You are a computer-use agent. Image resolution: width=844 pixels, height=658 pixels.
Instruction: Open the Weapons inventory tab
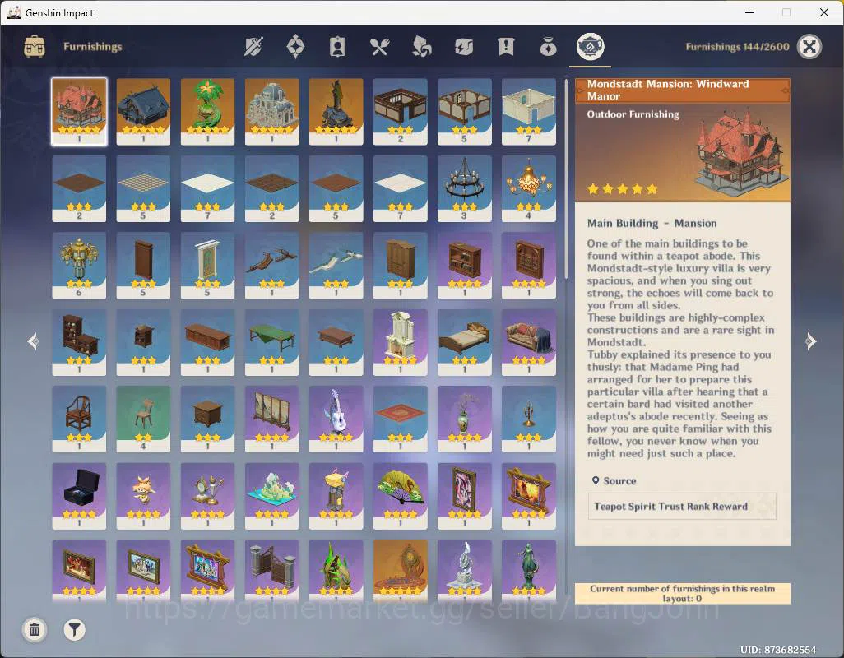(x=253, y=47)
